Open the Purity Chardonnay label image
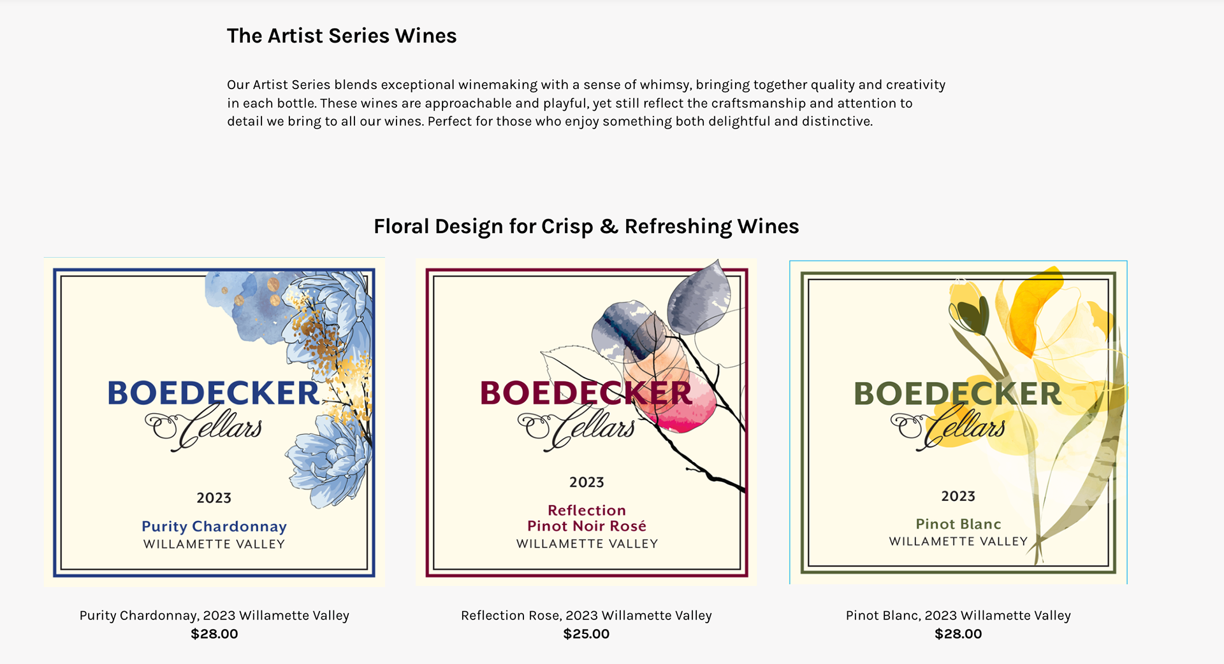The image size is (1224, 664). (214, 422)
